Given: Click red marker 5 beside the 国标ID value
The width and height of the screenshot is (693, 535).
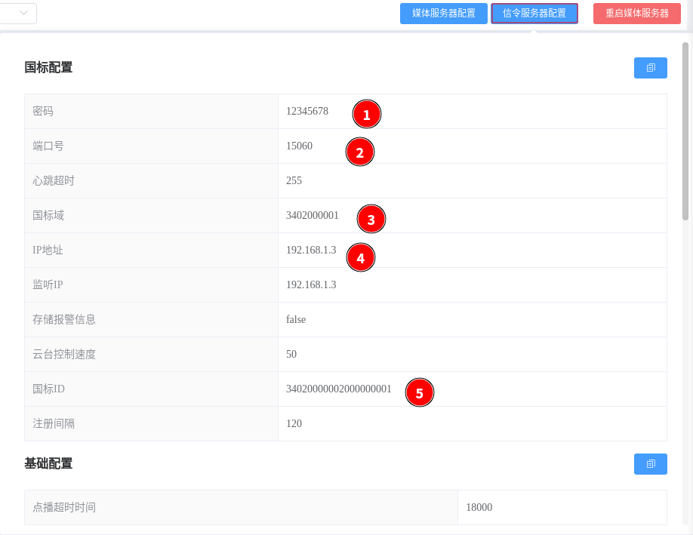Looking at the screenshot, I should pyautogui.click(x=420, y=393).
